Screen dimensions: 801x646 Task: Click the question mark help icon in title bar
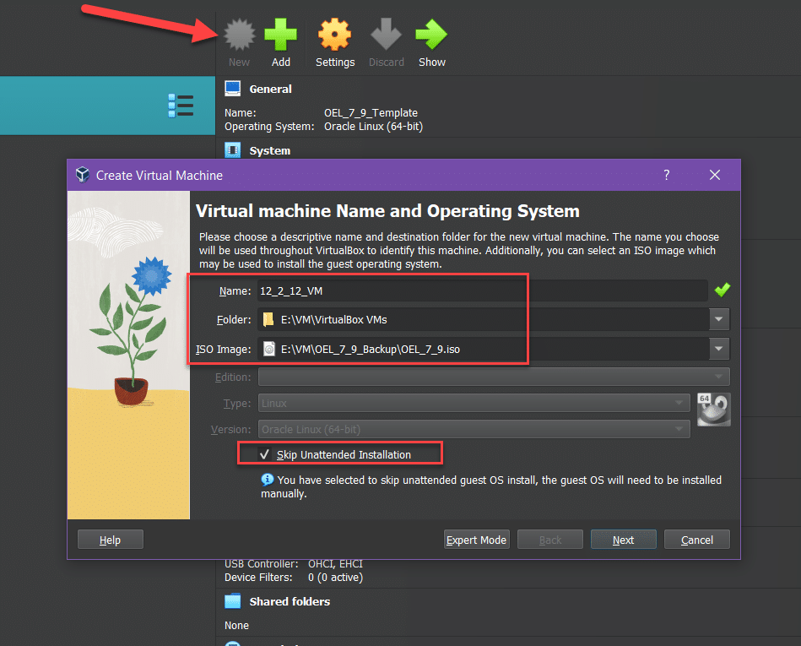pos(666,175)
